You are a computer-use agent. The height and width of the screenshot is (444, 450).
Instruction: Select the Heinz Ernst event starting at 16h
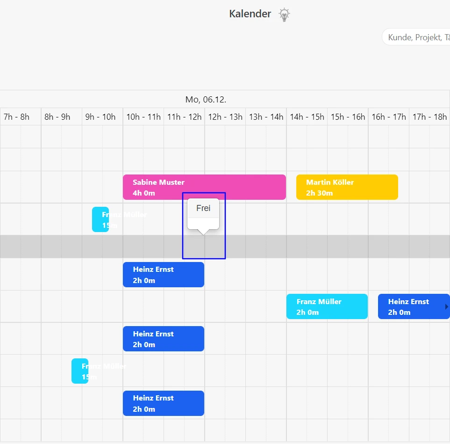(410, 307)
